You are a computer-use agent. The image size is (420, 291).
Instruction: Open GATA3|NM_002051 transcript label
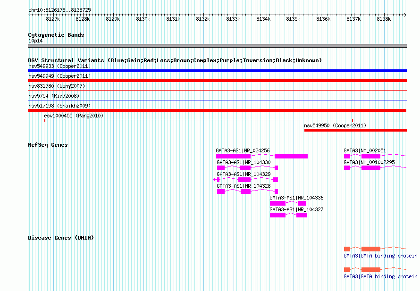click(x=365, y=151)
